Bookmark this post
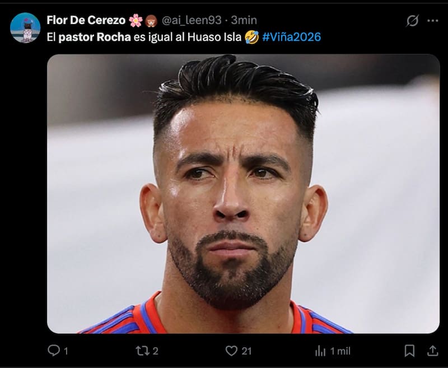Viewport: 448px width, 368px height. click(x=410, y=351)
